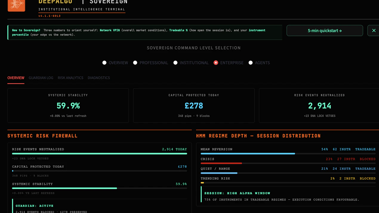Click the Network VPIN highlighted term
The width and height of the screenshot is (379, 213).
coord(110,30)
